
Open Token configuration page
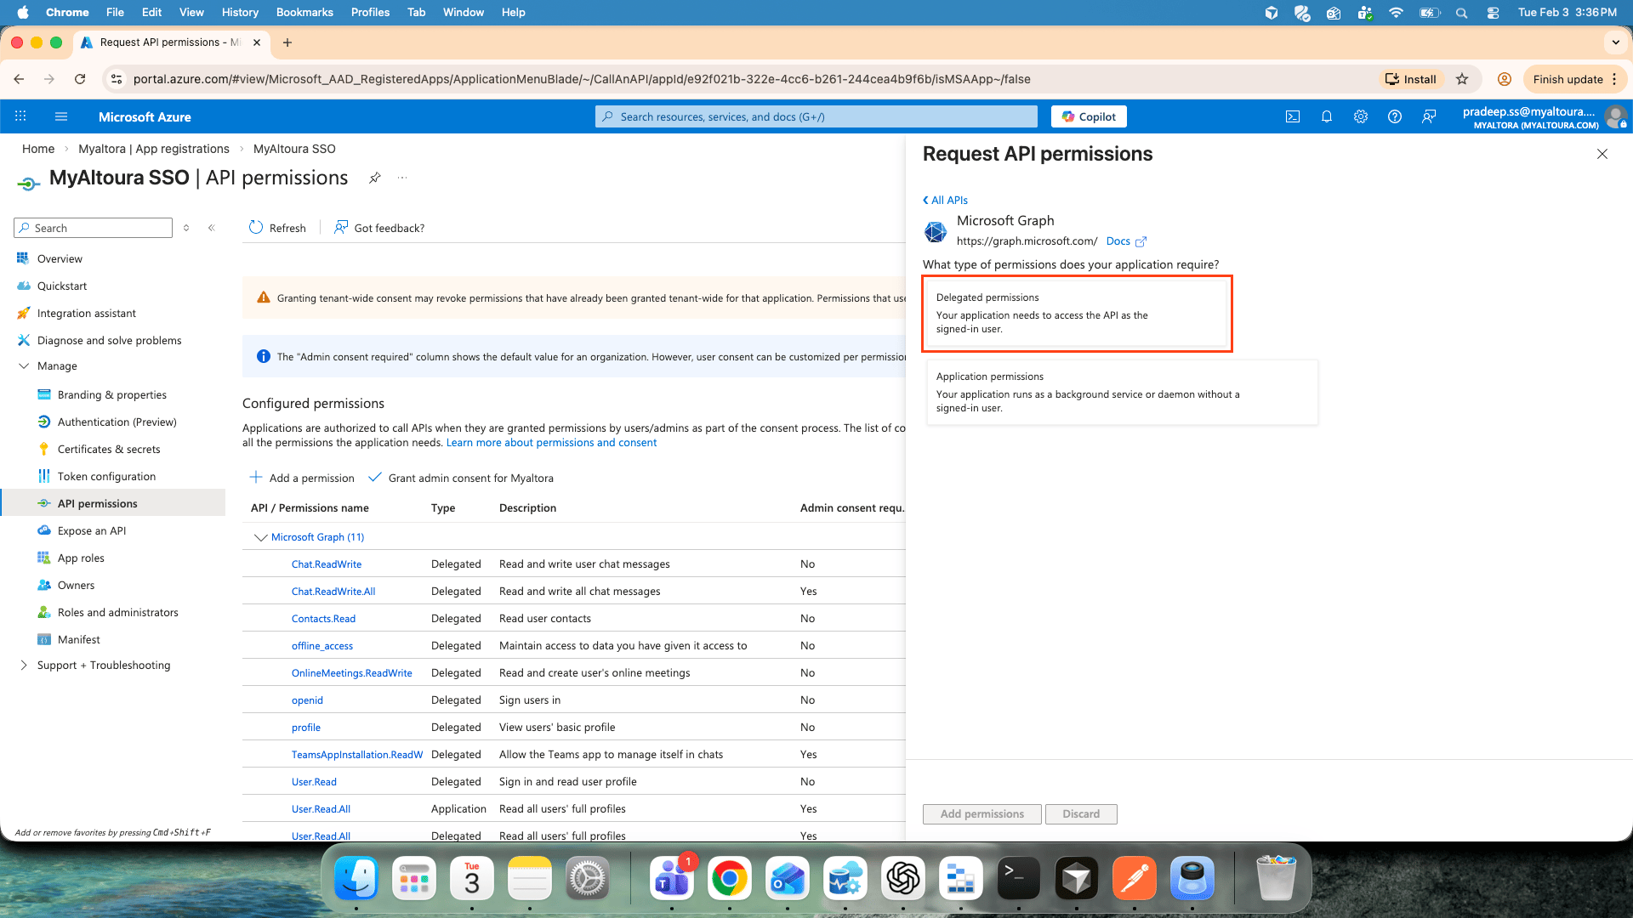(106, 477)
